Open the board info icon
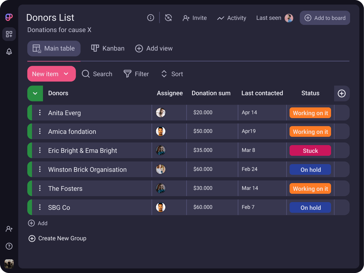 coord(150,18)
